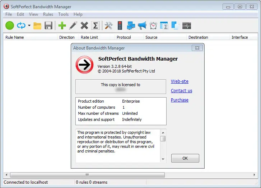Click the license text scrollbar up arrow
The width and height of the screenshot is (261, 188).
coord(163,133)
